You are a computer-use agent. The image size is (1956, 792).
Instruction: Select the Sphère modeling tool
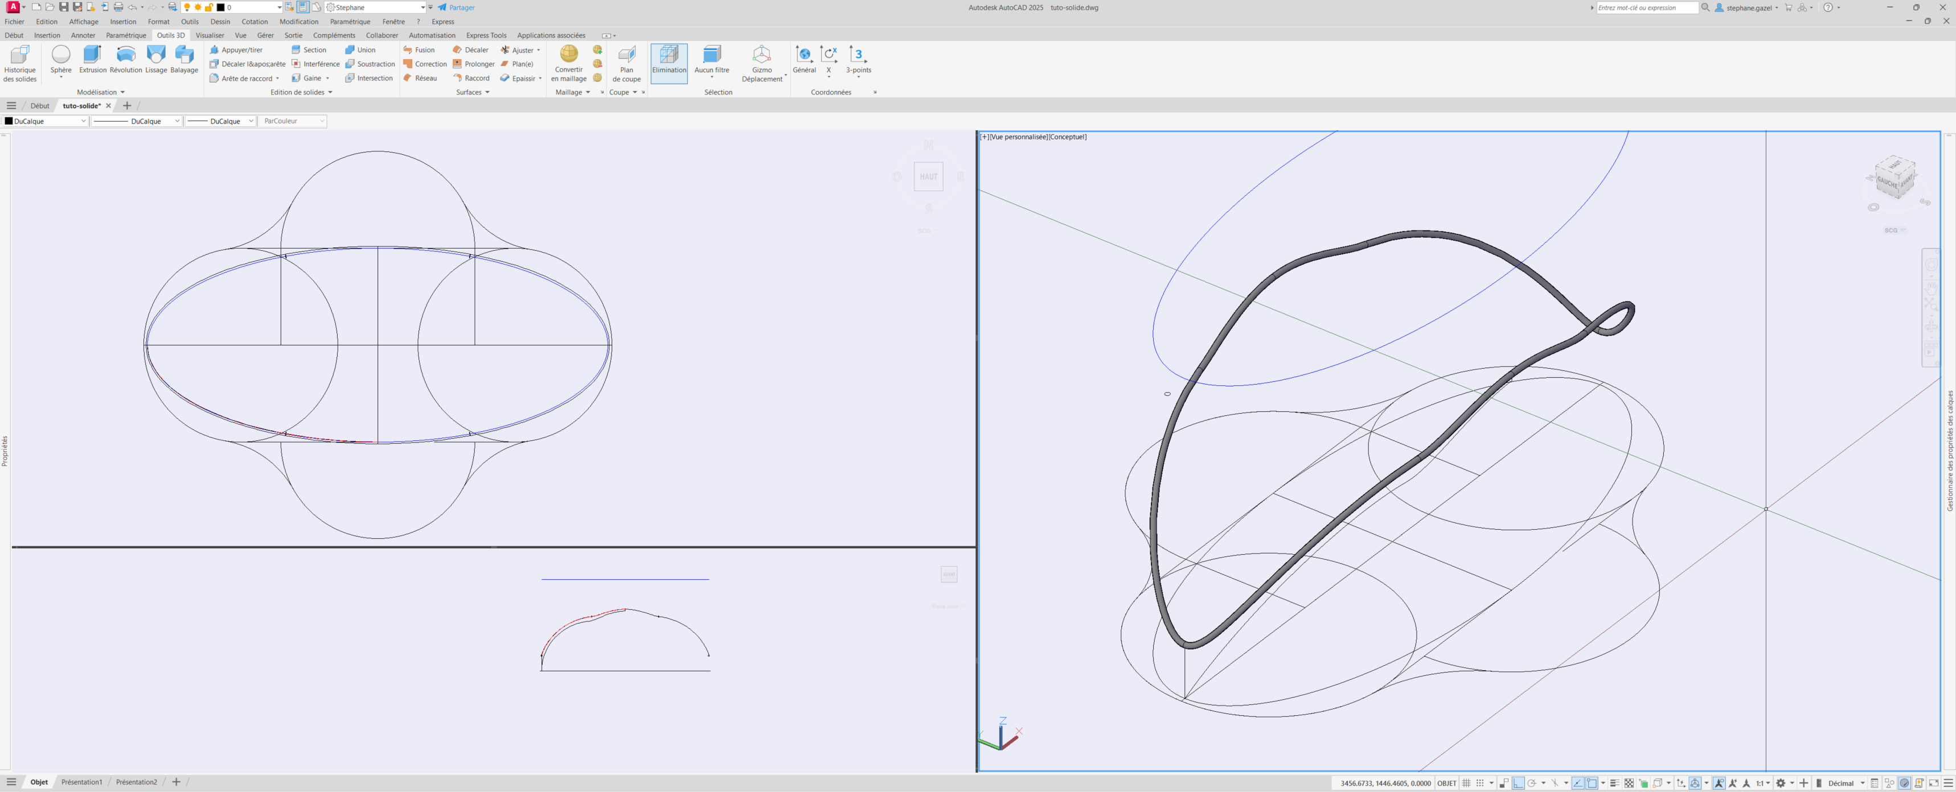point(61,55)
